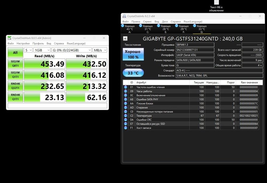Viewport: 267px width, 183px height.
Task: Run the RND4K Q1T1 test
Action: click(x=15, y=97)
